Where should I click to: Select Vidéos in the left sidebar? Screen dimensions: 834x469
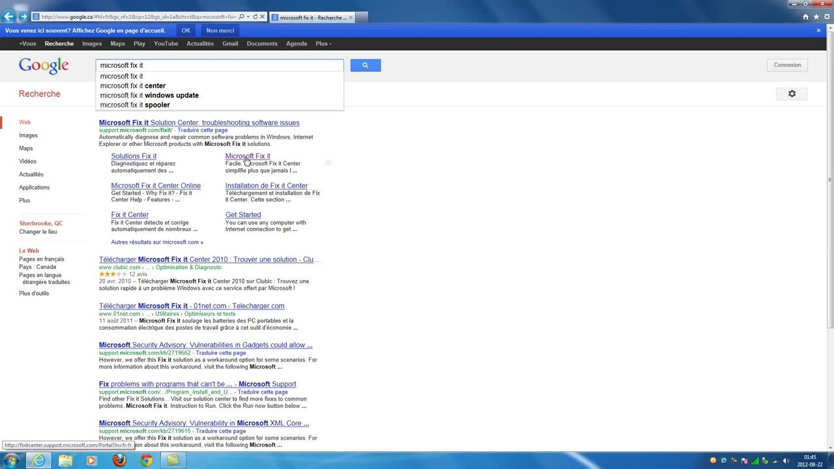(27, 162)
